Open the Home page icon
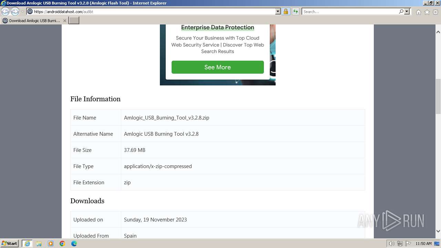This screenshot has height=248, width=441. [418, 12]
